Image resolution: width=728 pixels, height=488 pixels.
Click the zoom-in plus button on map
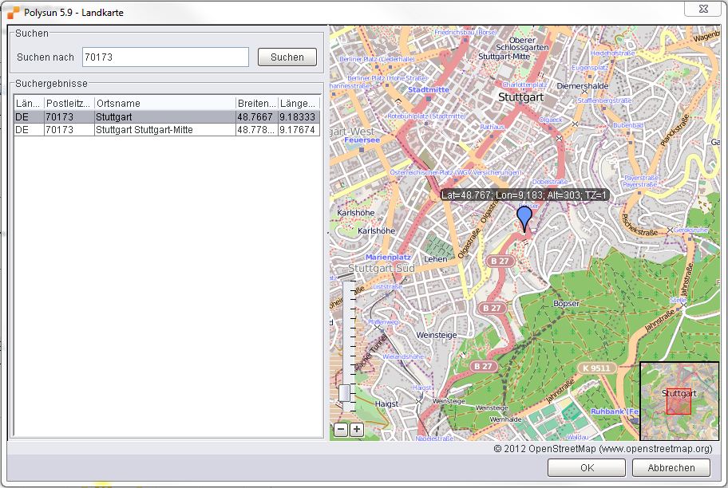point(356,430)
